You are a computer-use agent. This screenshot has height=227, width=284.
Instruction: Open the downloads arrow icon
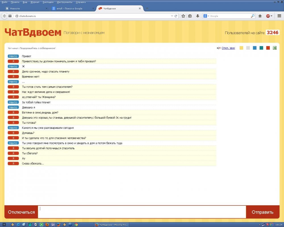coord(198,16)
